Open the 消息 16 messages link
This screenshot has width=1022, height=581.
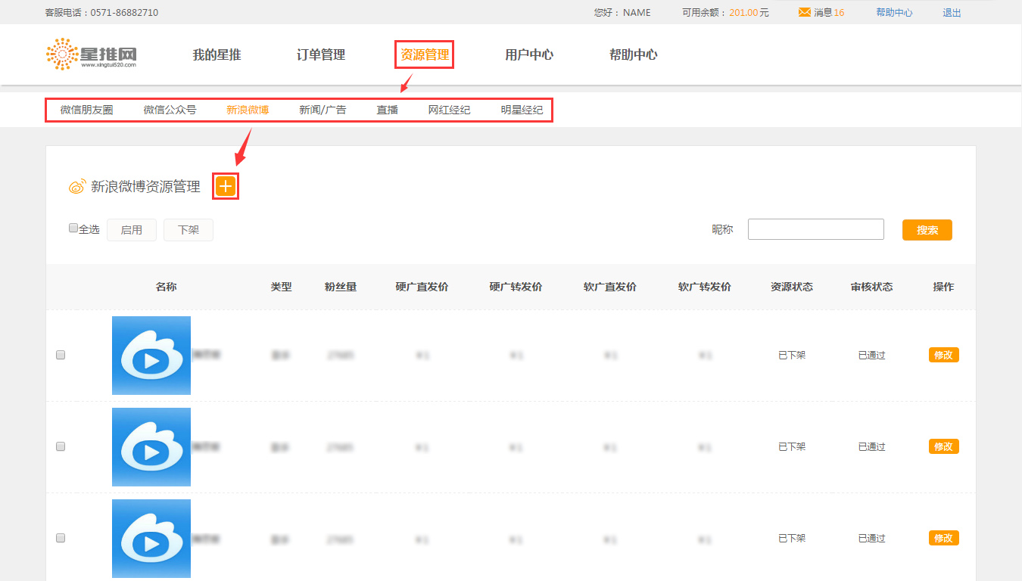click(x=829, y=12)
